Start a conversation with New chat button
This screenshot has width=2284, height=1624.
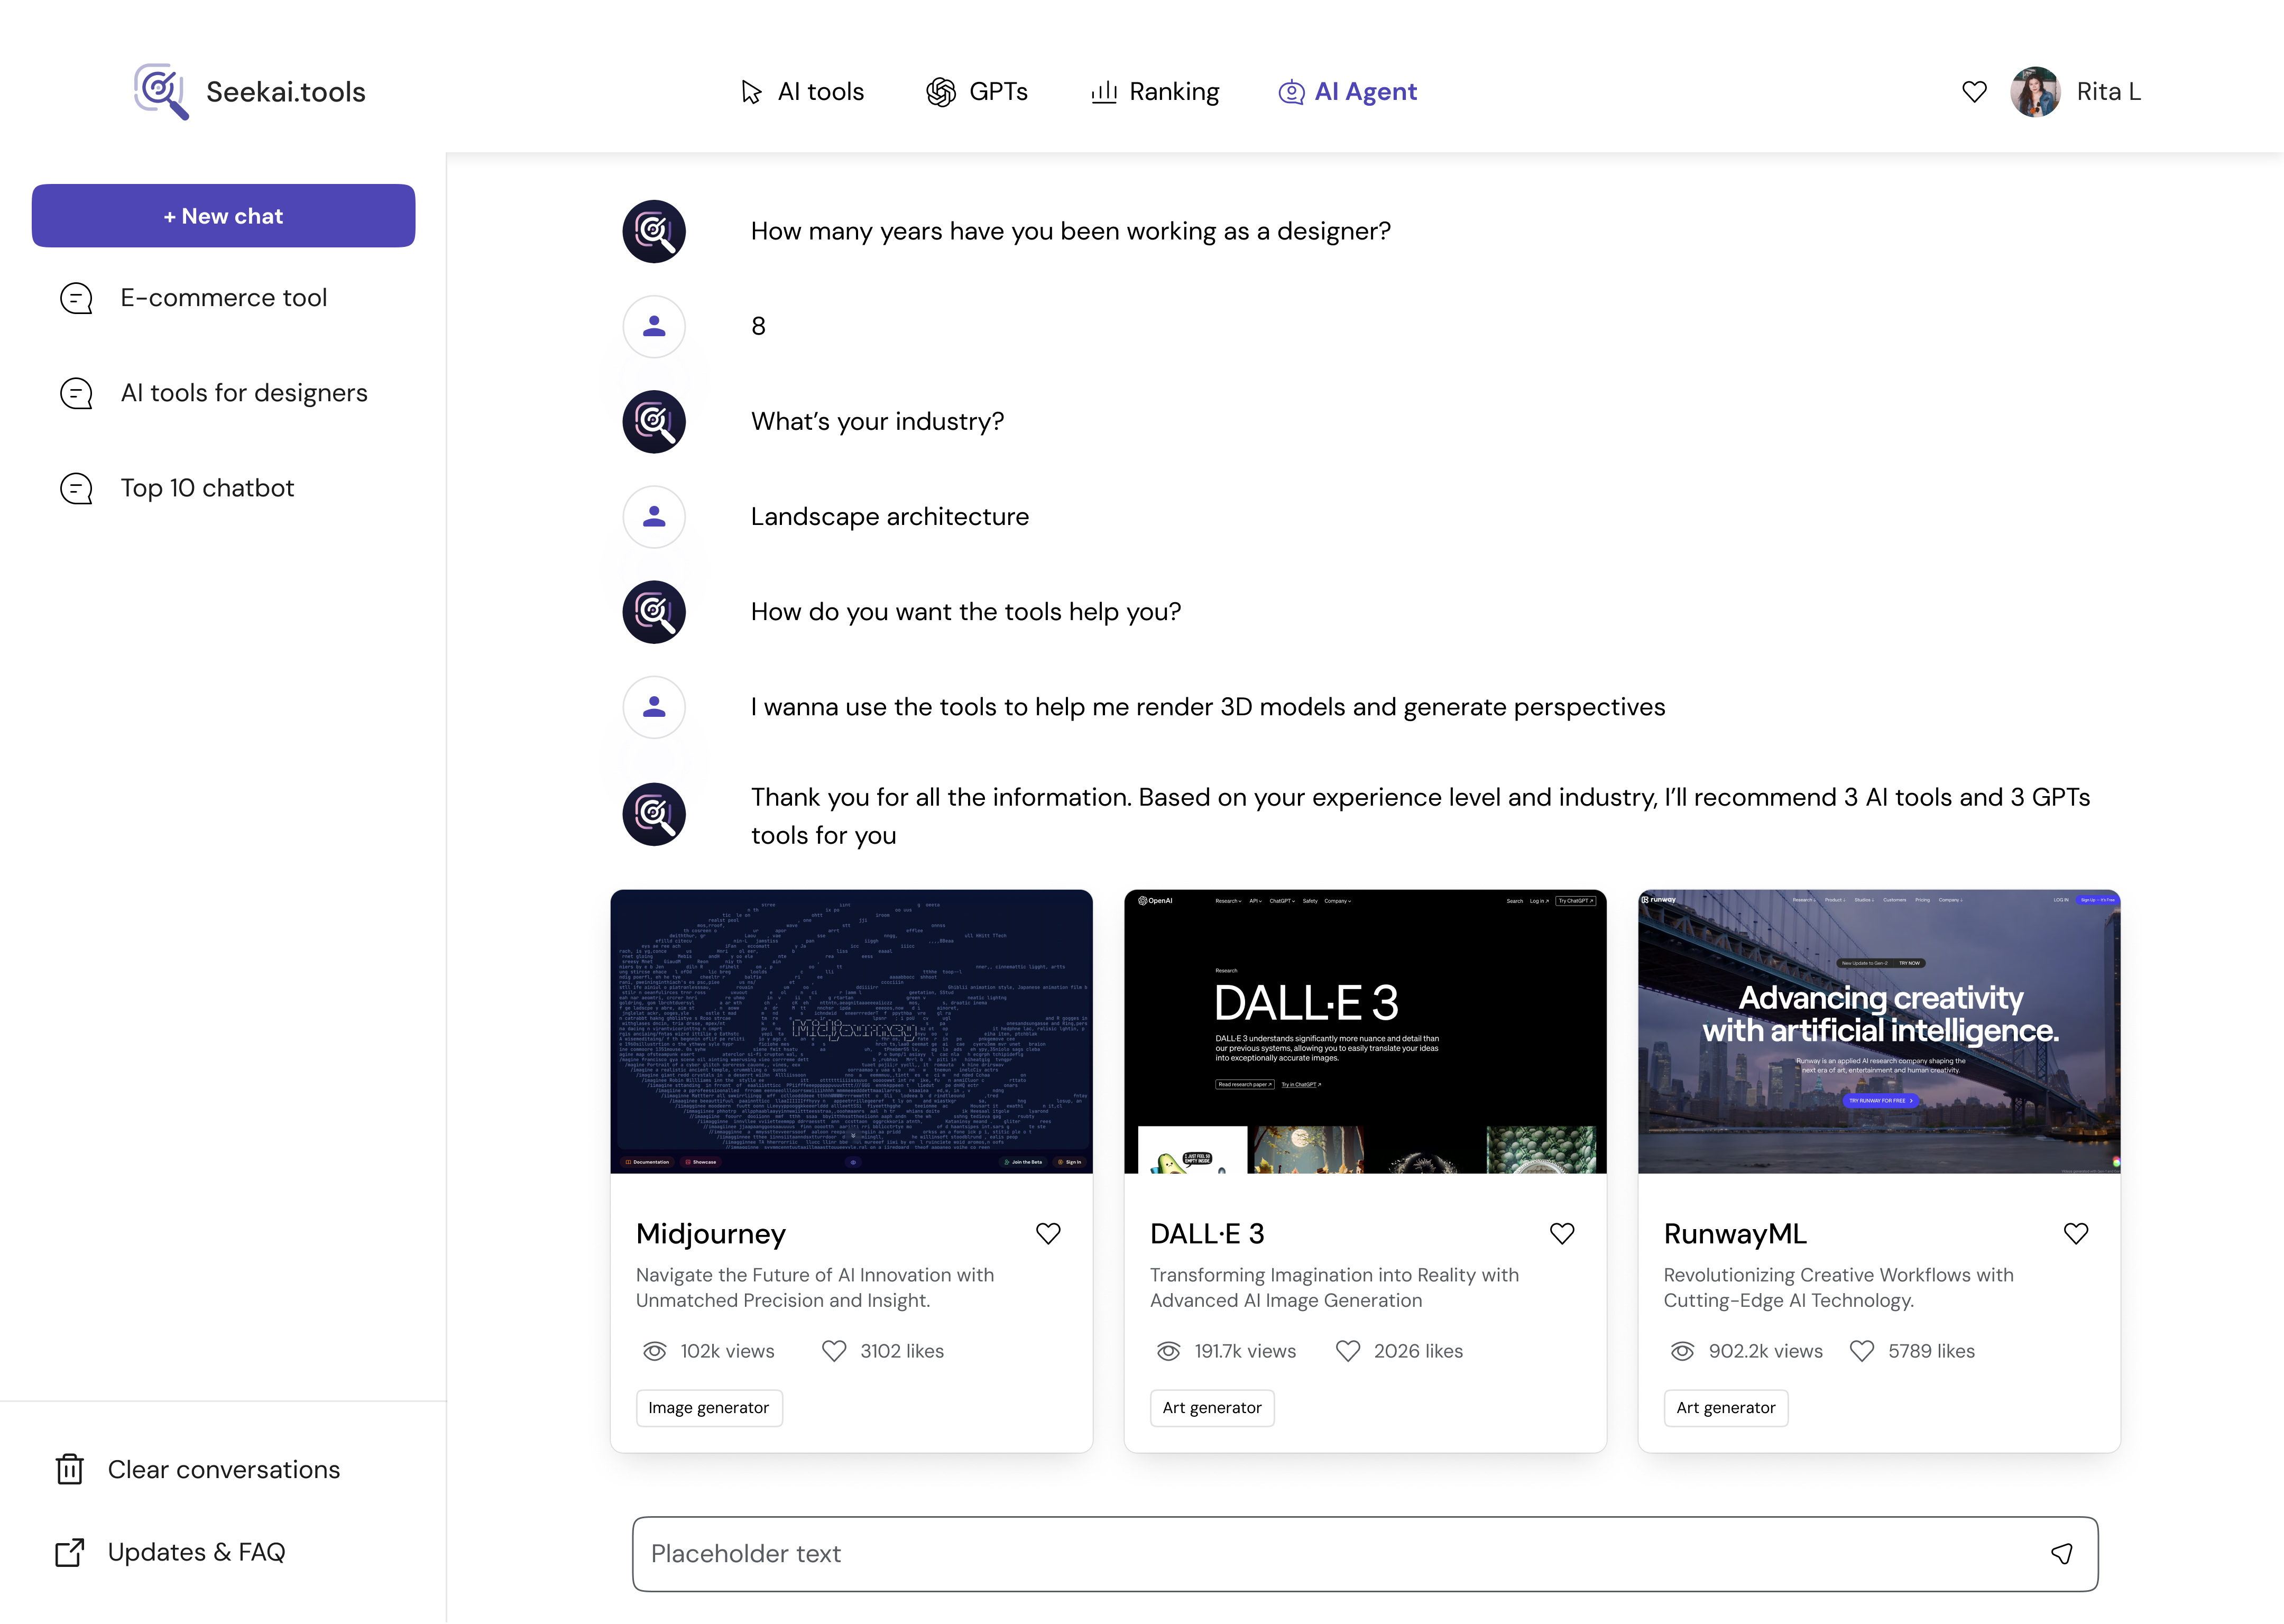(x=223, y=216)
